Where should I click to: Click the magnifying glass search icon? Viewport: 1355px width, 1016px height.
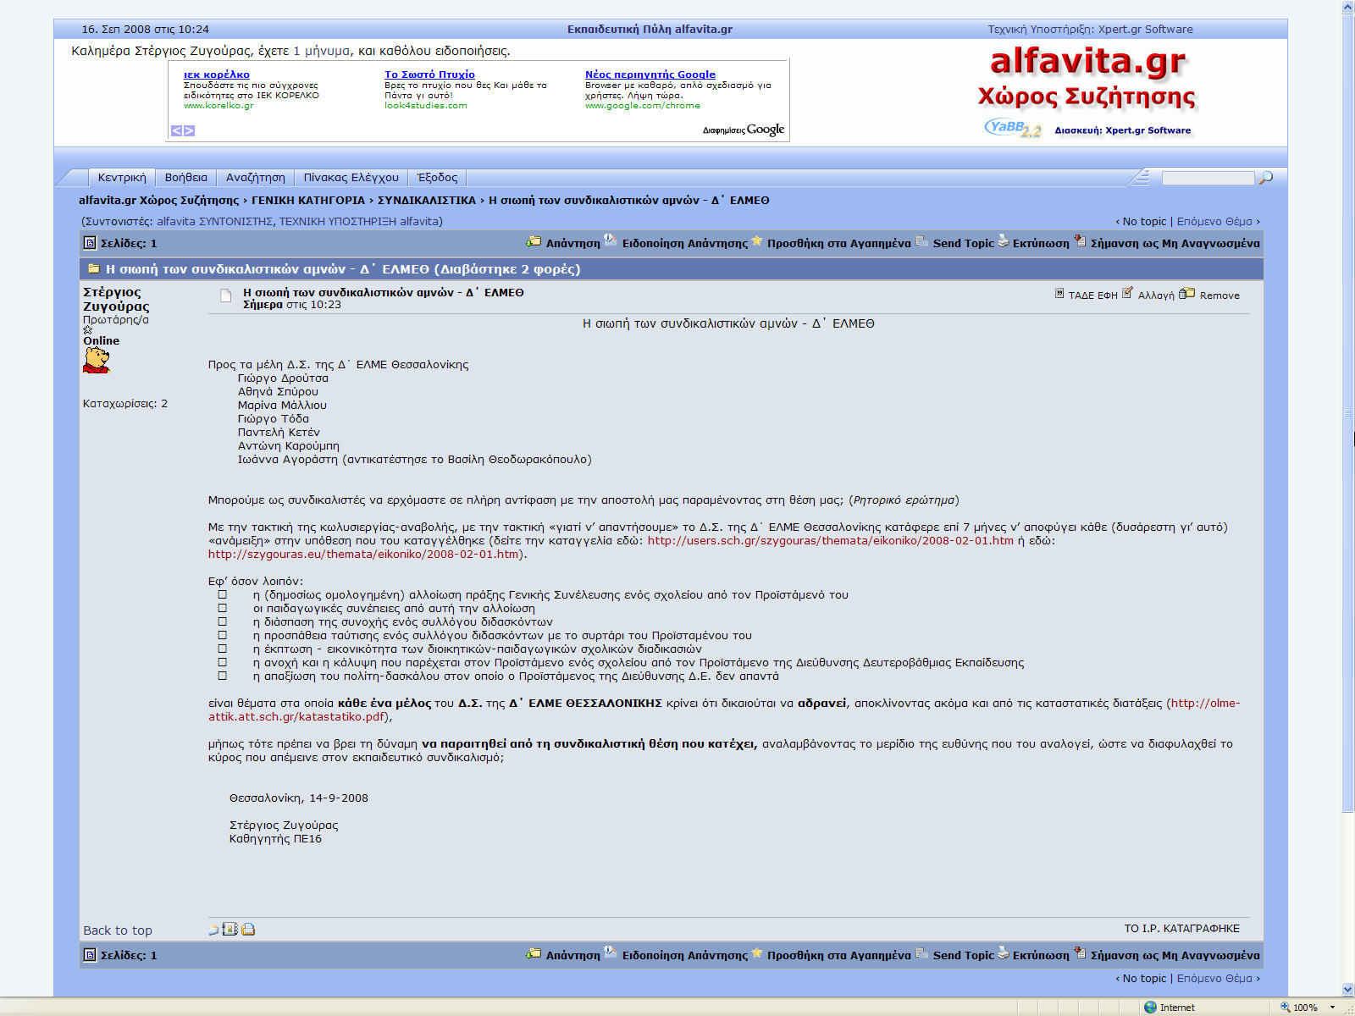1266,178
